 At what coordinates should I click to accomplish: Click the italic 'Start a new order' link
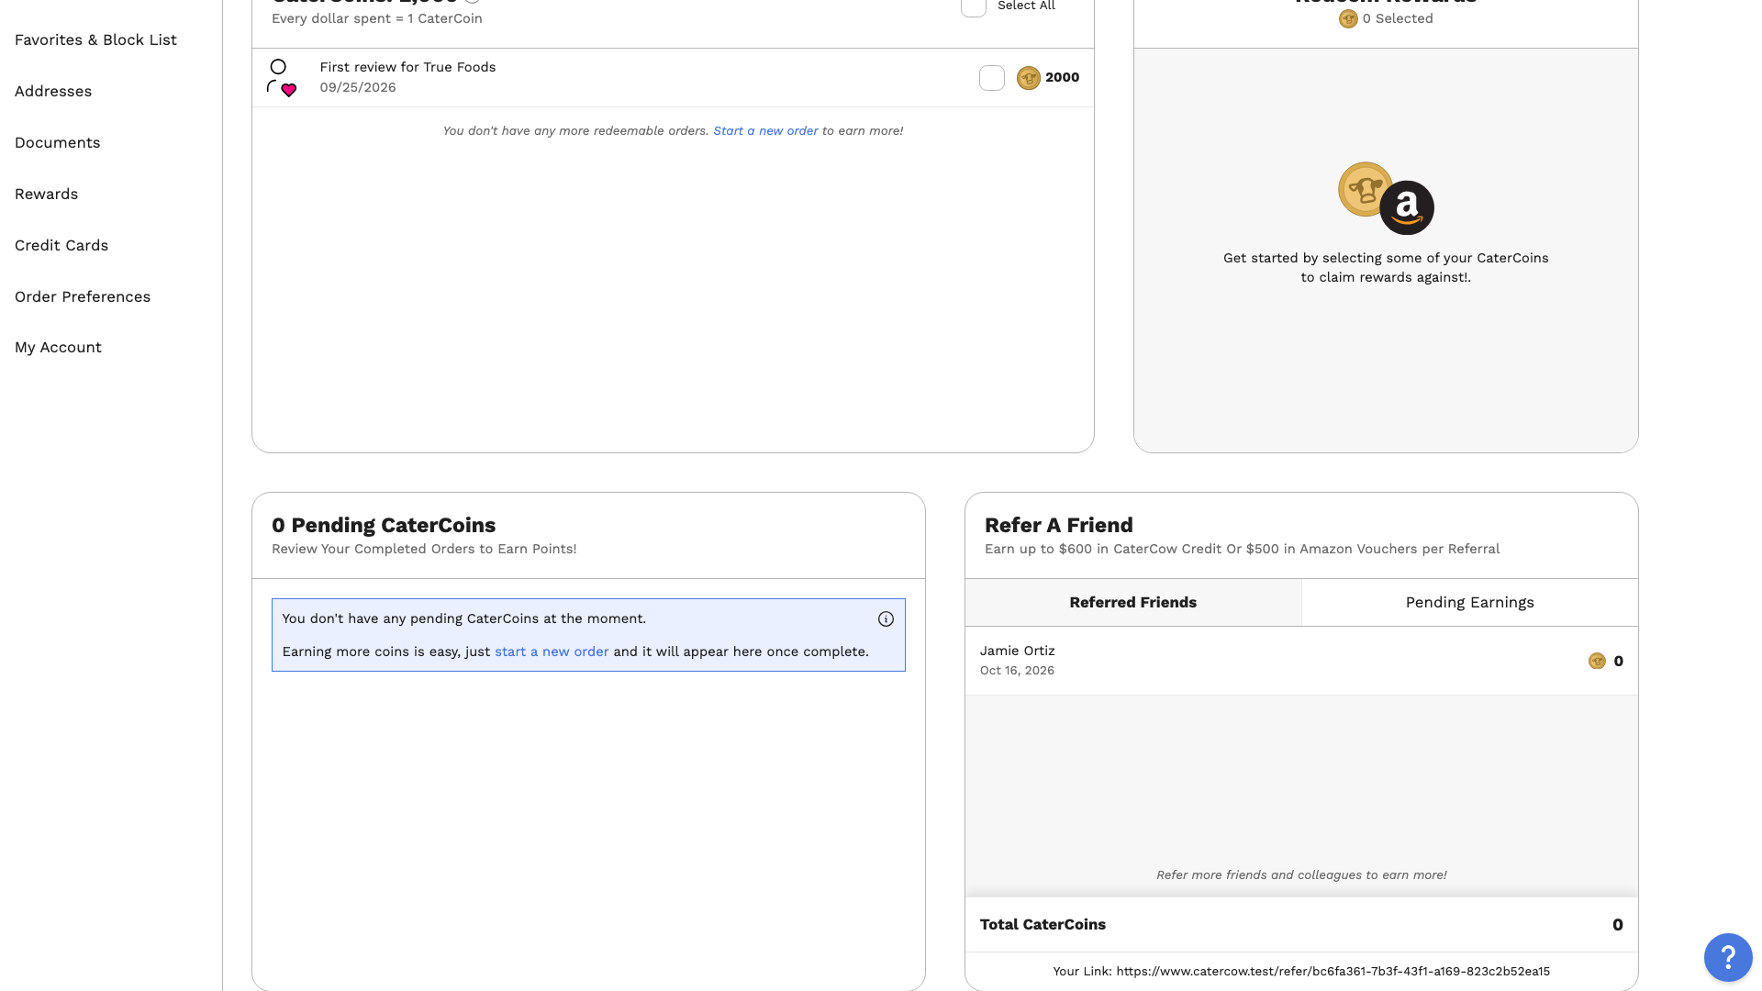[765, 131]
